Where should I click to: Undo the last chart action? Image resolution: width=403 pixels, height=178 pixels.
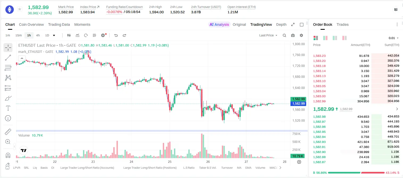(x=116, y=35)
